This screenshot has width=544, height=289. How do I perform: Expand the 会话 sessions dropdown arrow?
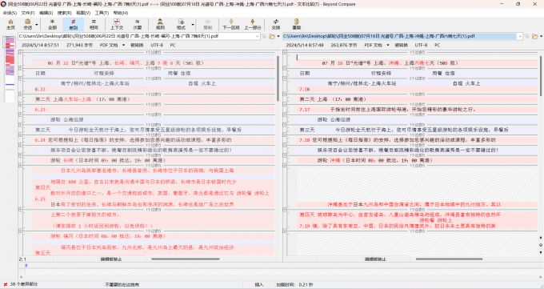(x=37, y=24)
